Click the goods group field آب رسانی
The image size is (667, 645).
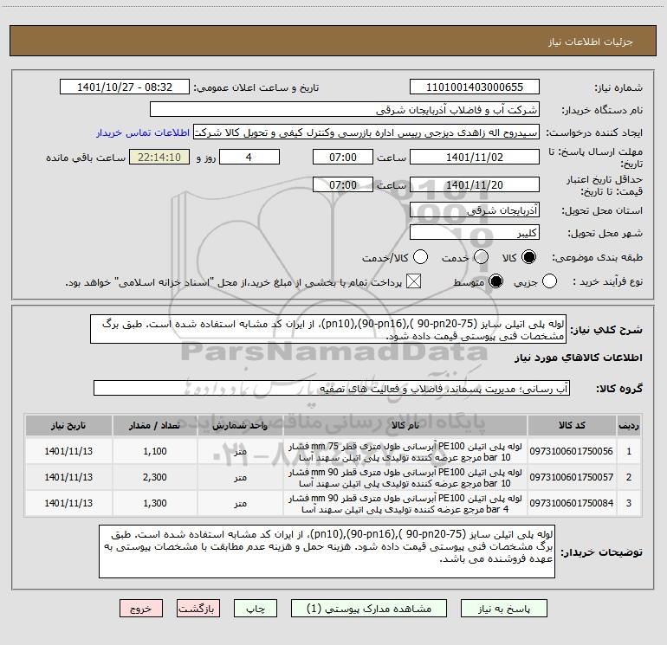point(332,388)
